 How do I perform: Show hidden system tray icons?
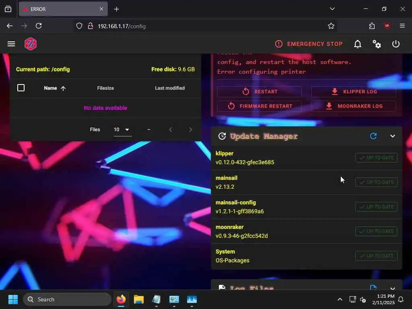(340, 299)
